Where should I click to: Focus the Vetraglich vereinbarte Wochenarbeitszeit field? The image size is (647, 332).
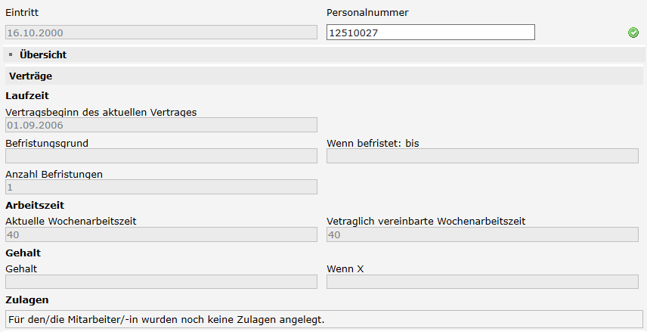[x=482, y=234]
